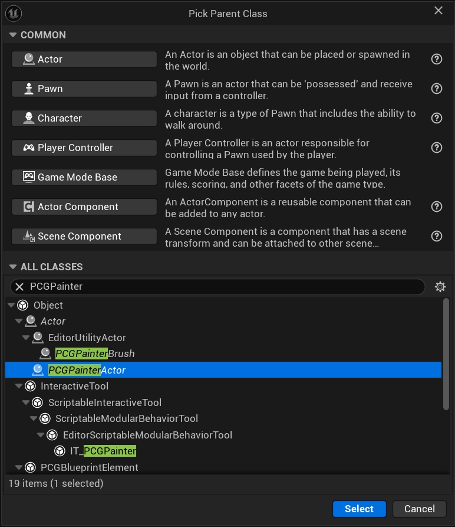The width and height of the screenshot is (455, 527).
Task: Collapse the All Classes section
Action: click(13, 267)
